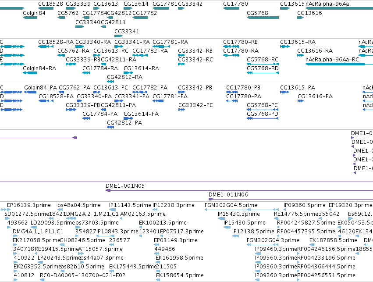Viewport: 373px width, 282px height.
Task: Click transcript CG13614-RA label
Action: point(141,68)
